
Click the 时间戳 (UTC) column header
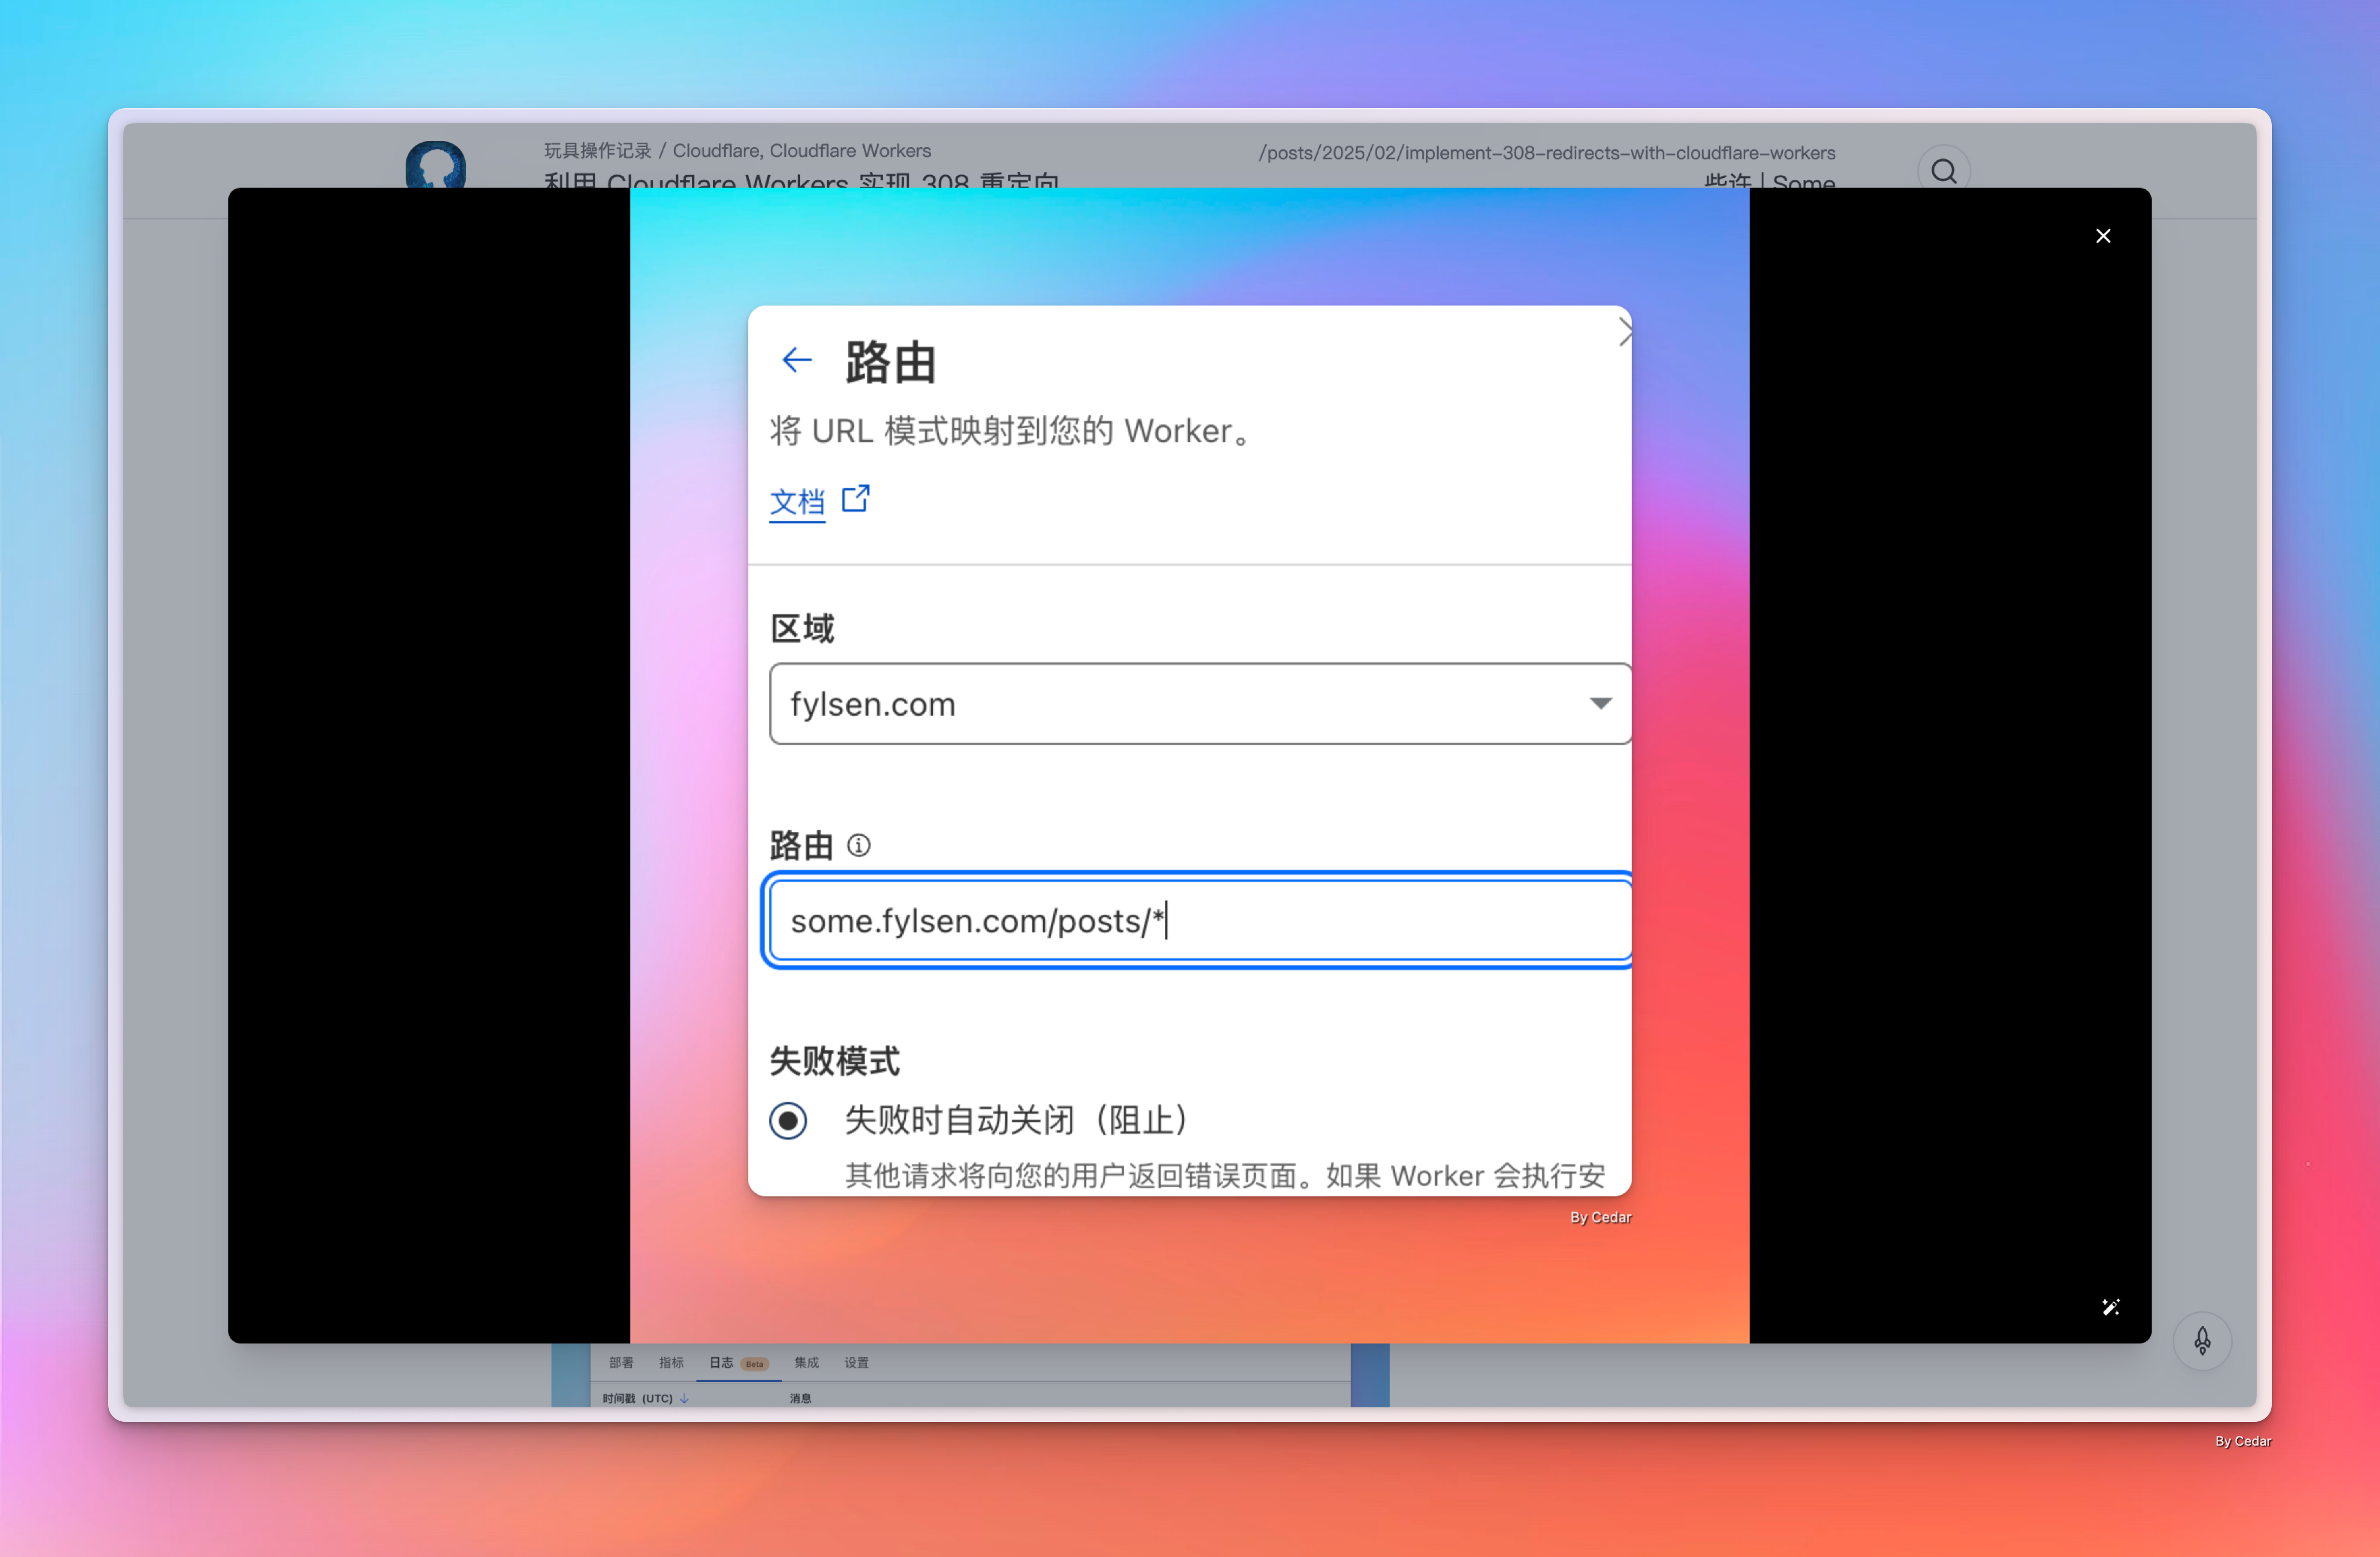637,1398
